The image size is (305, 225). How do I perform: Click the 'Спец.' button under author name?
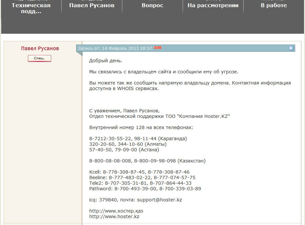39,58
